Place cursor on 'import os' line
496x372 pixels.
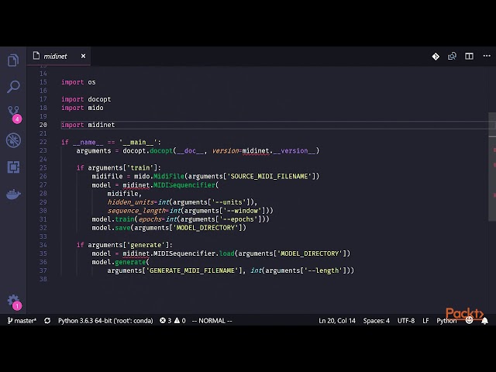pyautogui.click(x=78, y=82)
